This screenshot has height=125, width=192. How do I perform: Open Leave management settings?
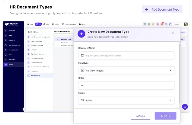point(40,41)
